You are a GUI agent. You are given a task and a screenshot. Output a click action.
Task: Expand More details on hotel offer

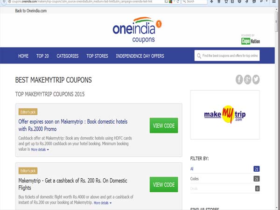click(40, 150)
